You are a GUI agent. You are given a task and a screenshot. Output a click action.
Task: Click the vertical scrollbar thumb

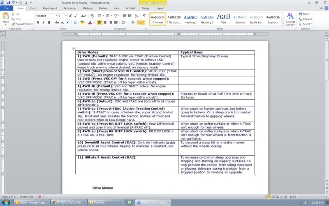coord(327,61)
